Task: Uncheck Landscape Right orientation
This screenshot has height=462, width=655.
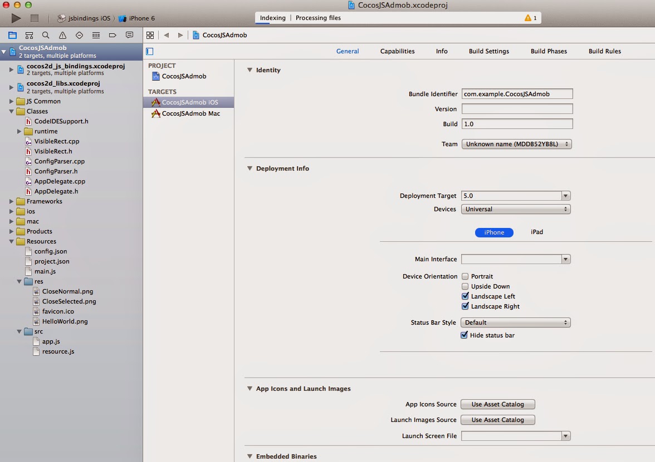Action: [x=465, y=306]
